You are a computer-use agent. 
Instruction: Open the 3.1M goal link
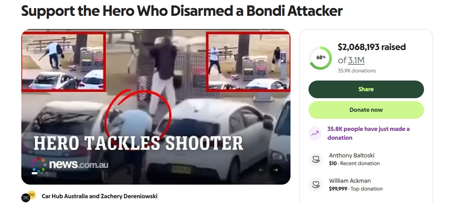[356, 60]
